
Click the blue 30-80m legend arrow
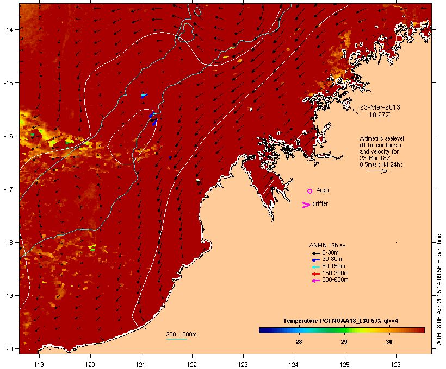coord(316,260)
